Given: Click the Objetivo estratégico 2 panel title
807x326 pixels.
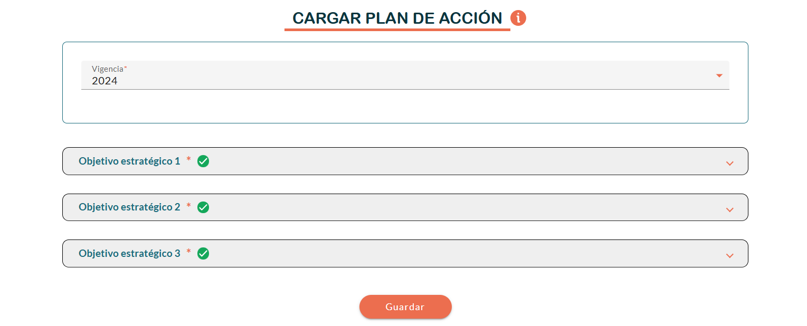Looking at the screenshot, I should point(129,207).
